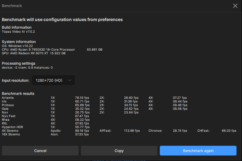Click the Processing settings heading
Screen dimensions: 242x161
[x=18, y=63]
